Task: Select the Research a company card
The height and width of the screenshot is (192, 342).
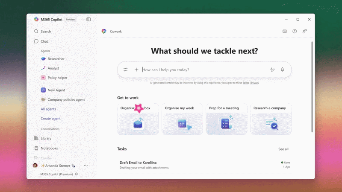Action: 271,119
